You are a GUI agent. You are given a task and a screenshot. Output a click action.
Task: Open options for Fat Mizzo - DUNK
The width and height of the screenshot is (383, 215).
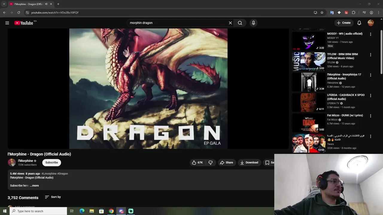[370, 116]
